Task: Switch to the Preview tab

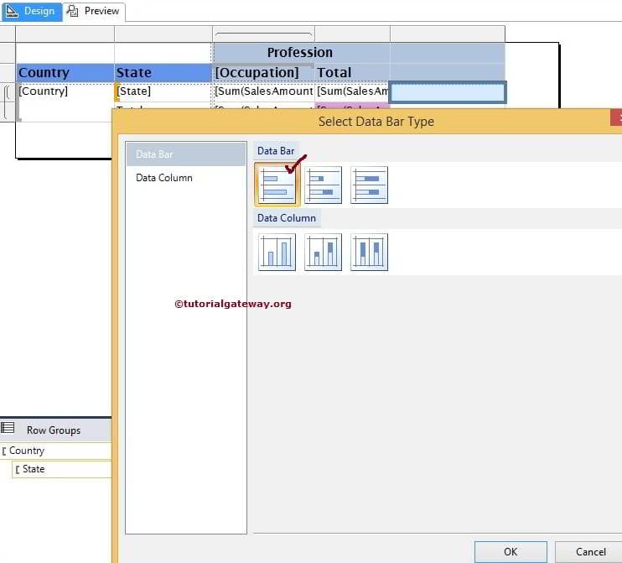Action: coord(95,11)
